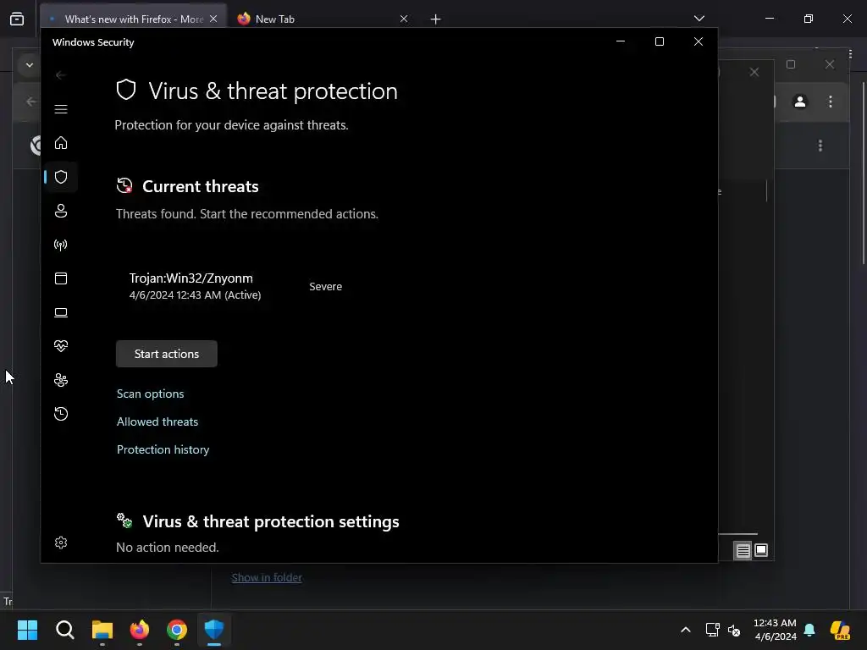Show hidden system tray icons
This screenshot has height=650, width=867.
point(686,630)
